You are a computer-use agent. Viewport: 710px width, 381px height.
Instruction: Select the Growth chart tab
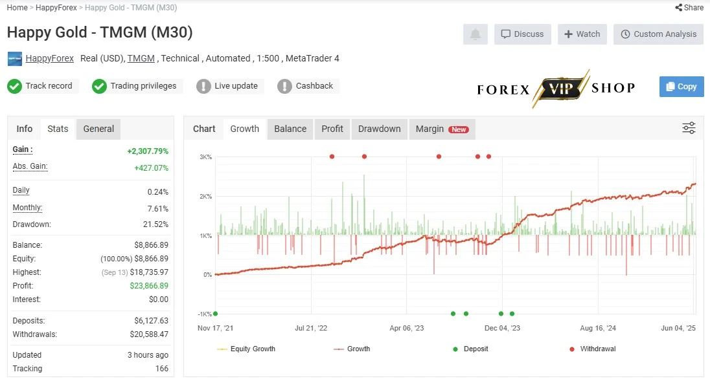point(244,129)
